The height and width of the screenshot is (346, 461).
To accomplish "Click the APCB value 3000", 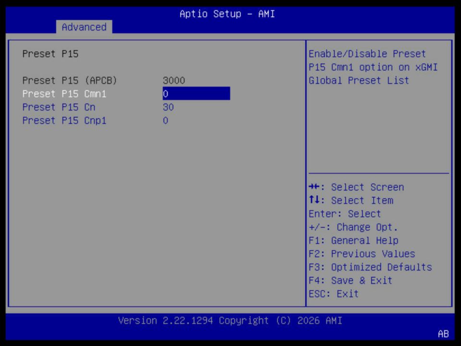I will [x=174, y=80].
